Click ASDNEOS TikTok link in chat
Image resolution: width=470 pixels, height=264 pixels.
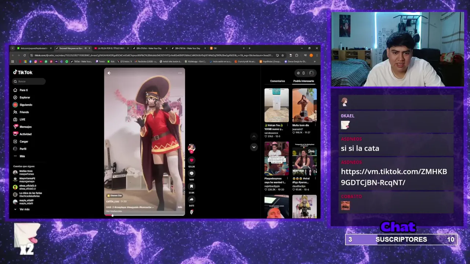click(x=394, y=177)
